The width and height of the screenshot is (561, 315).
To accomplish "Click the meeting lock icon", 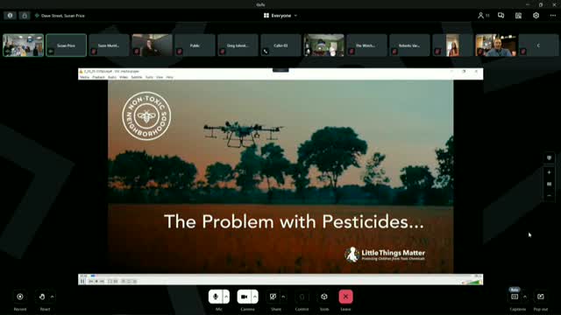I will point(25,16).
